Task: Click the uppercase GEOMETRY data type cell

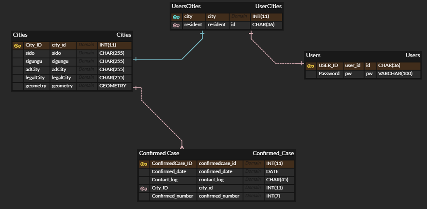Action: (115, 86)
